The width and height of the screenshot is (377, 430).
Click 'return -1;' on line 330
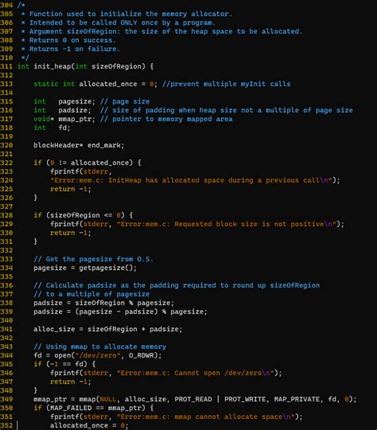tap(71, 233)
